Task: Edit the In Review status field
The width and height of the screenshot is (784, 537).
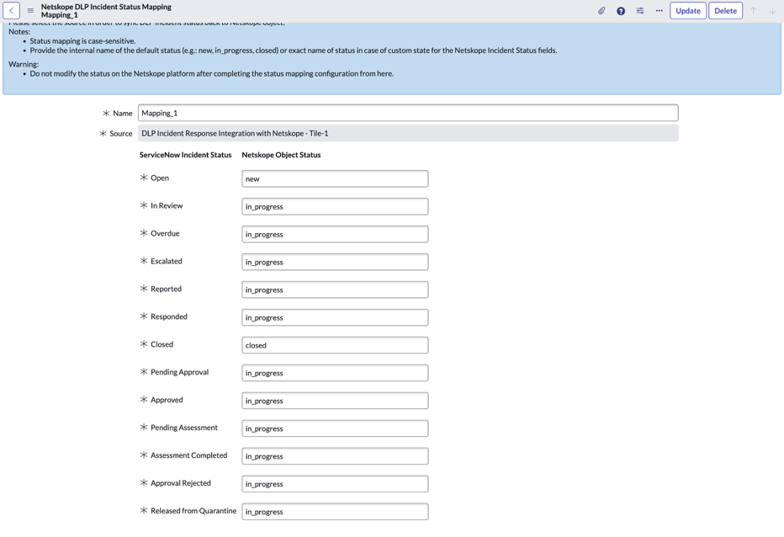Action: click(x=335, y=206)
